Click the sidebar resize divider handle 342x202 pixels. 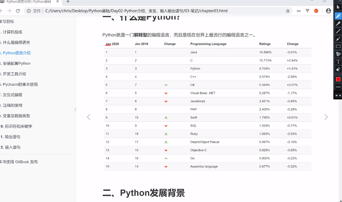[x=75, y=110]
